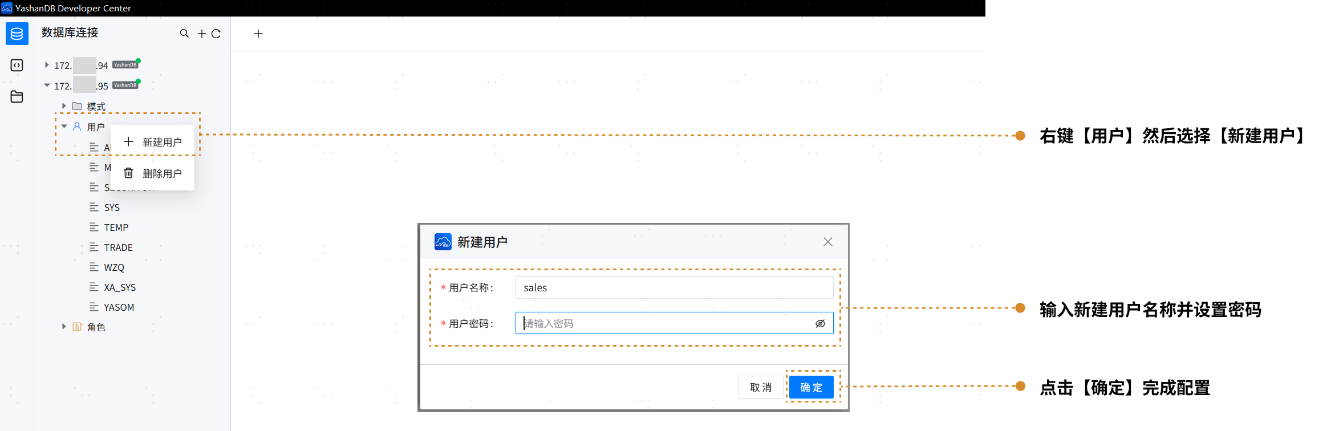The width and height of the screenshot is (1335, 431).
Task: Add a new database connection with plus icon
Action: [201, 34]
